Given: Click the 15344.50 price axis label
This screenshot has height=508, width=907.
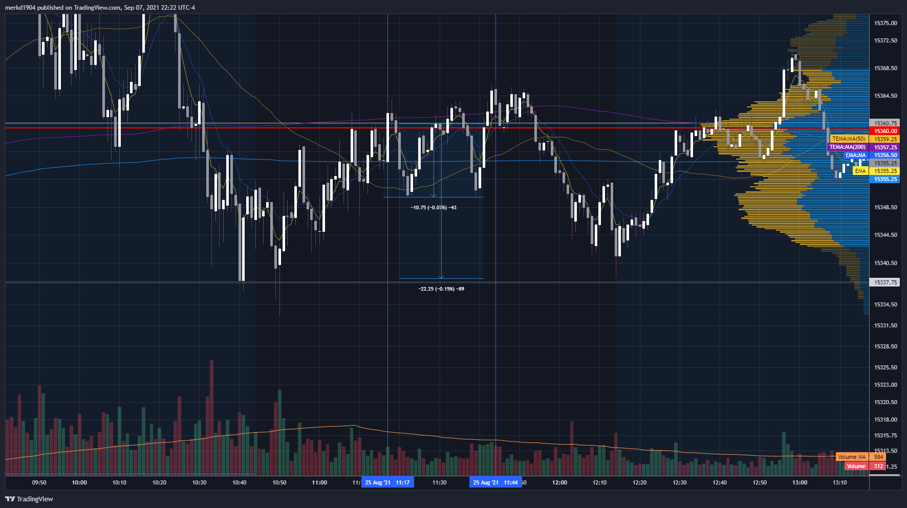Looking at the screenshot, I should (x=886, y=235).
